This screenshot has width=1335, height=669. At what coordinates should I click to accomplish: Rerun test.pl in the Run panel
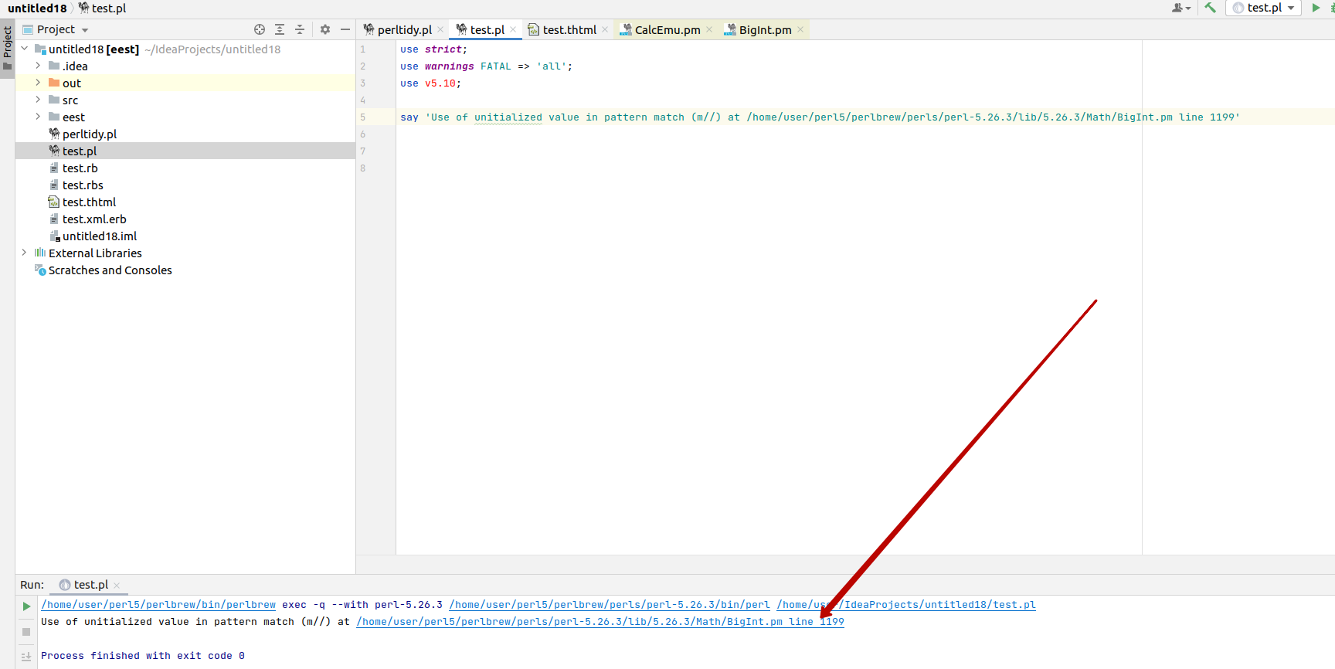(26, 606)
